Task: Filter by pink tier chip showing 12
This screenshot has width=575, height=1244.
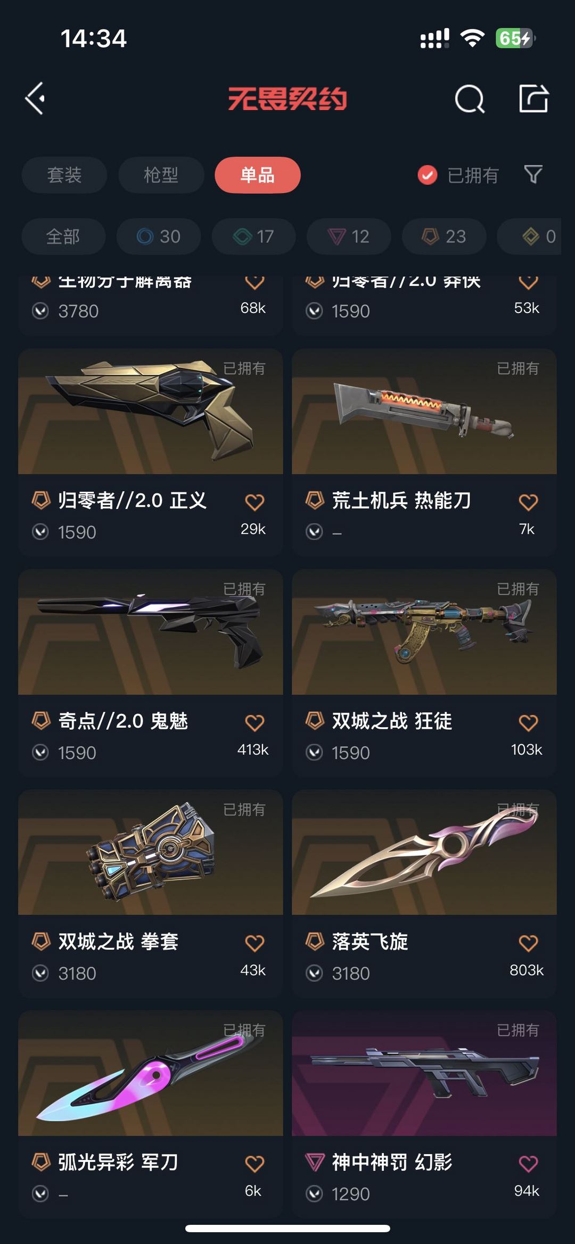Action: tap(349, 236)
